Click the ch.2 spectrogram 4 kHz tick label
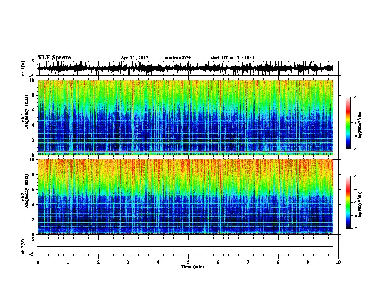Screen dimensions: 381x294 tap(34, 205)
